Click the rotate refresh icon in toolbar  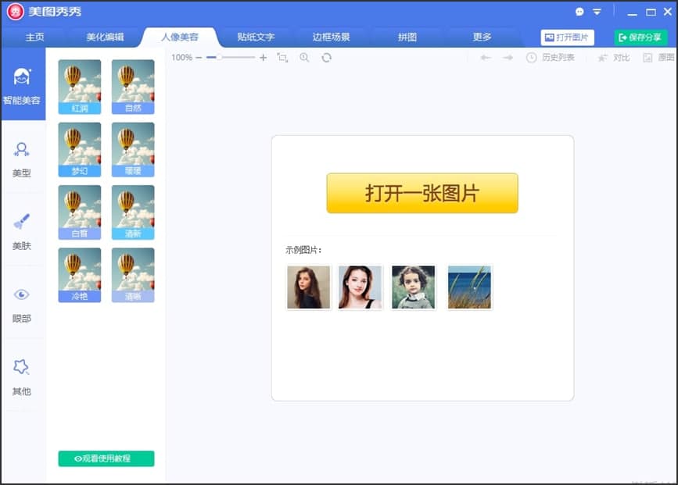[326, 57]
